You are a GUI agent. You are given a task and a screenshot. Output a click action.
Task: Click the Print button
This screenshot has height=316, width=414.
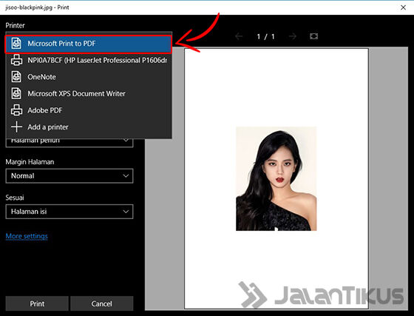(x=37, y=303)
